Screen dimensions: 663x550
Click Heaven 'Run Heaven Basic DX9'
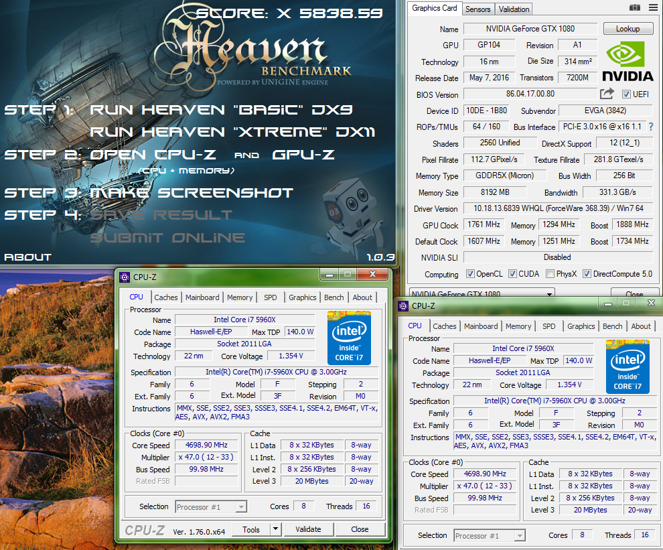[221, 110]
